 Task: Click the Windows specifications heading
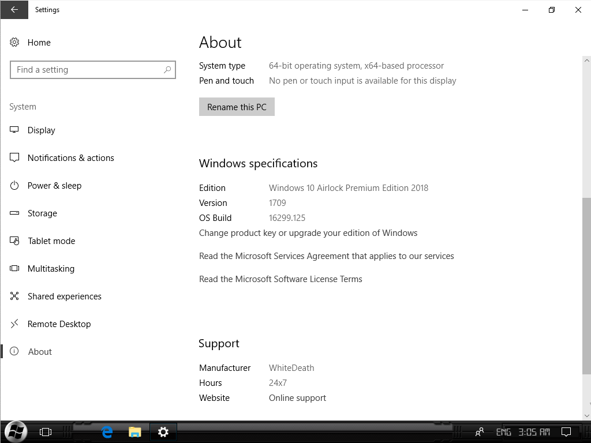(x=258, y=163)
